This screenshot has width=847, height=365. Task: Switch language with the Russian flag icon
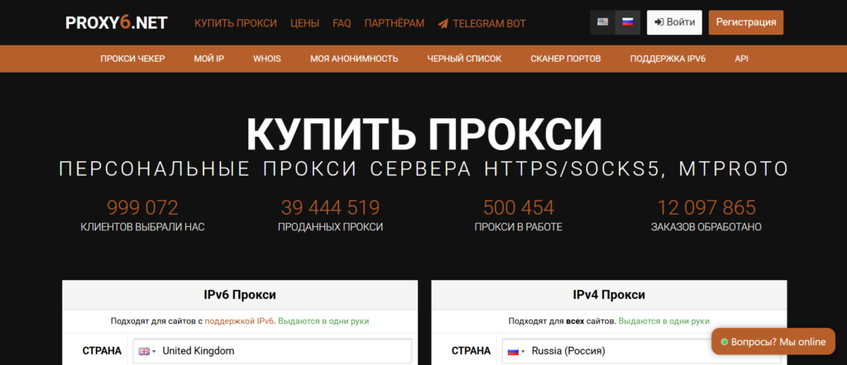628,22
